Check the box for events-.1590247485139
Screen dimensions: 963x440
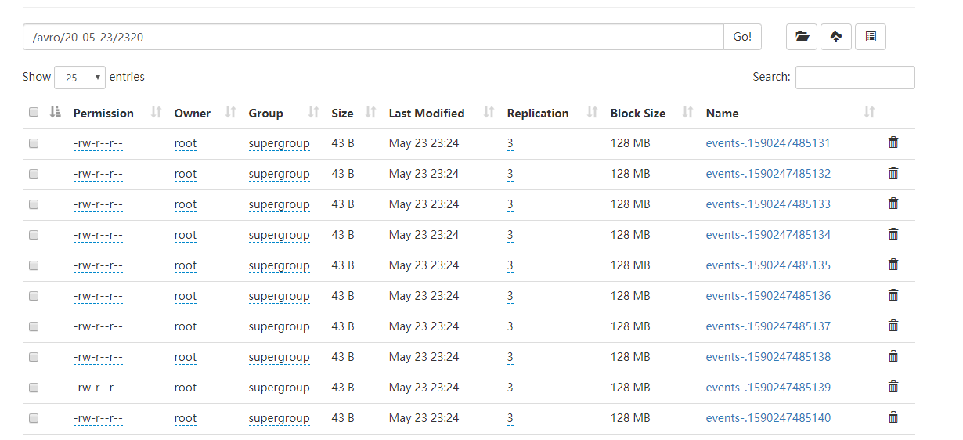34,388
